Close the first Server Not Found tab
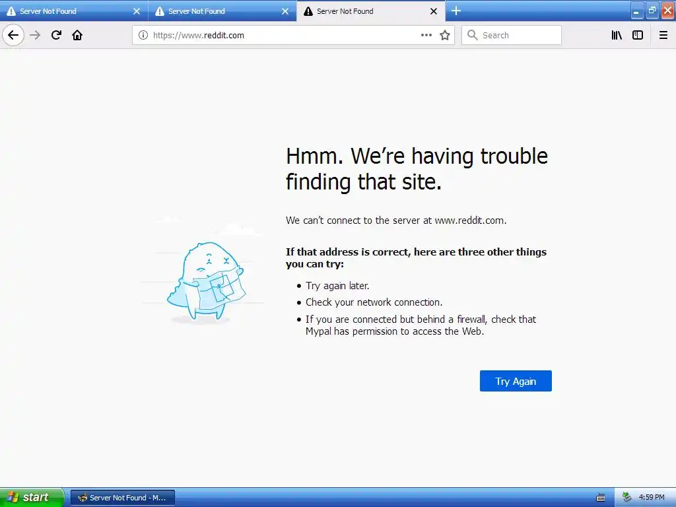The image size is (676, 507). (137, 11)
